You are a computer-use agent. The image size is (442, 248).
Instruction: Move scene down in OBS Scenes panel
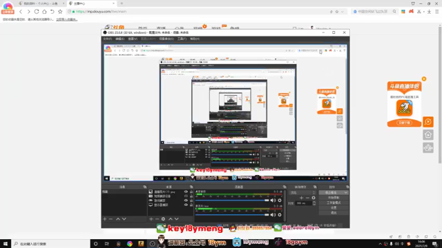pos(124,219)
